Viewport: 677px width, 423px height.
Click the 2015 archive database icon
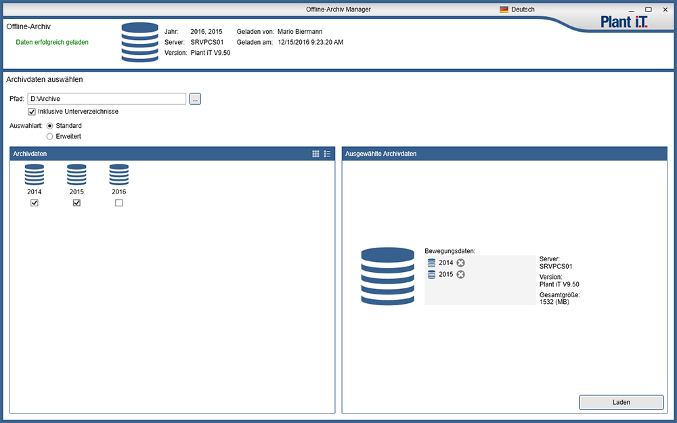click(77, 175)
